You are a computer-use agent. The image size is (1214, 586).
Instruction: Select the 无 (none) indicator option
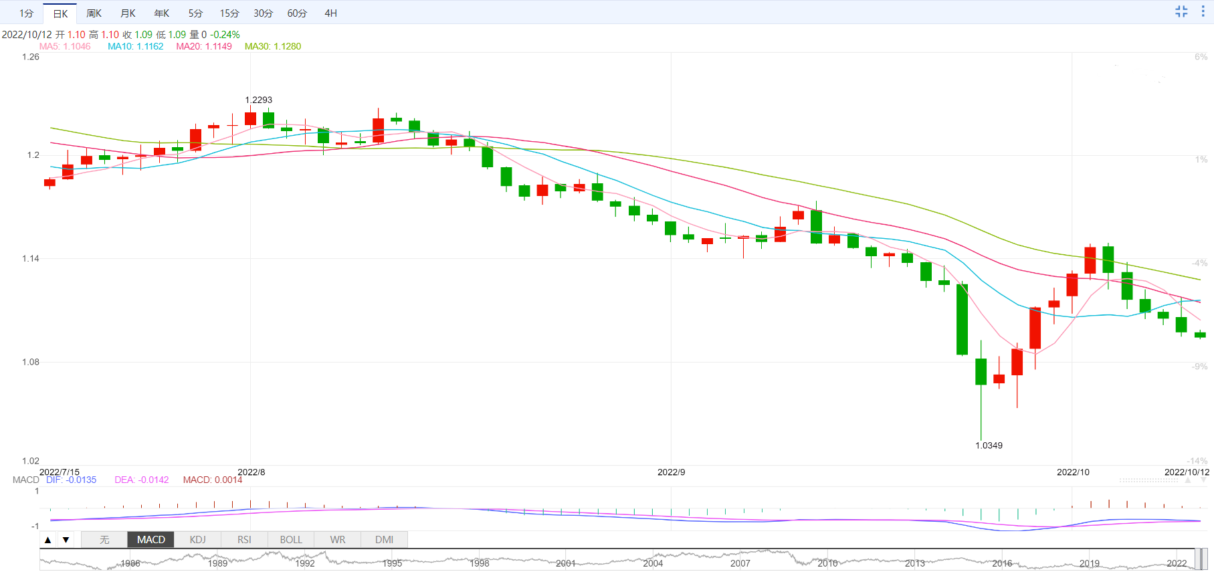pos(104,540)
